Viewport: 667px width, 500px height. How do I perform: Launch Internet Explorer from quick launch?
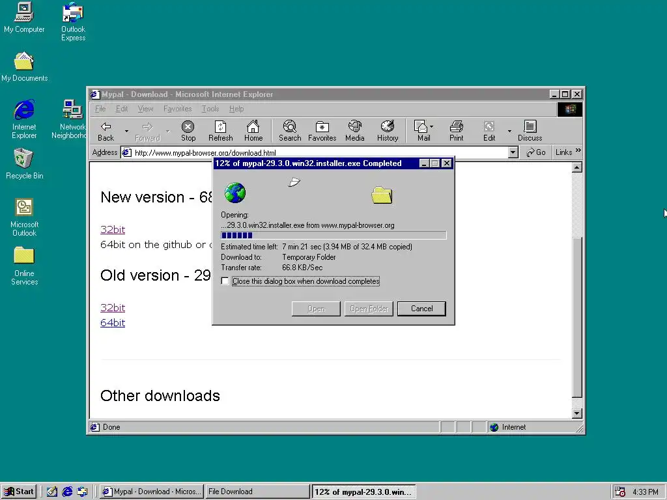[67, 492]
